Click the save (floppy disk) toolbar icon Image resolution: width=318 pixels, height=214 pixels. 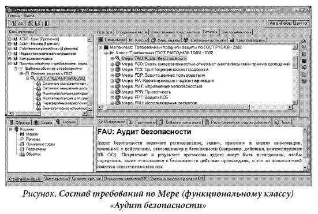pos(38,24)
